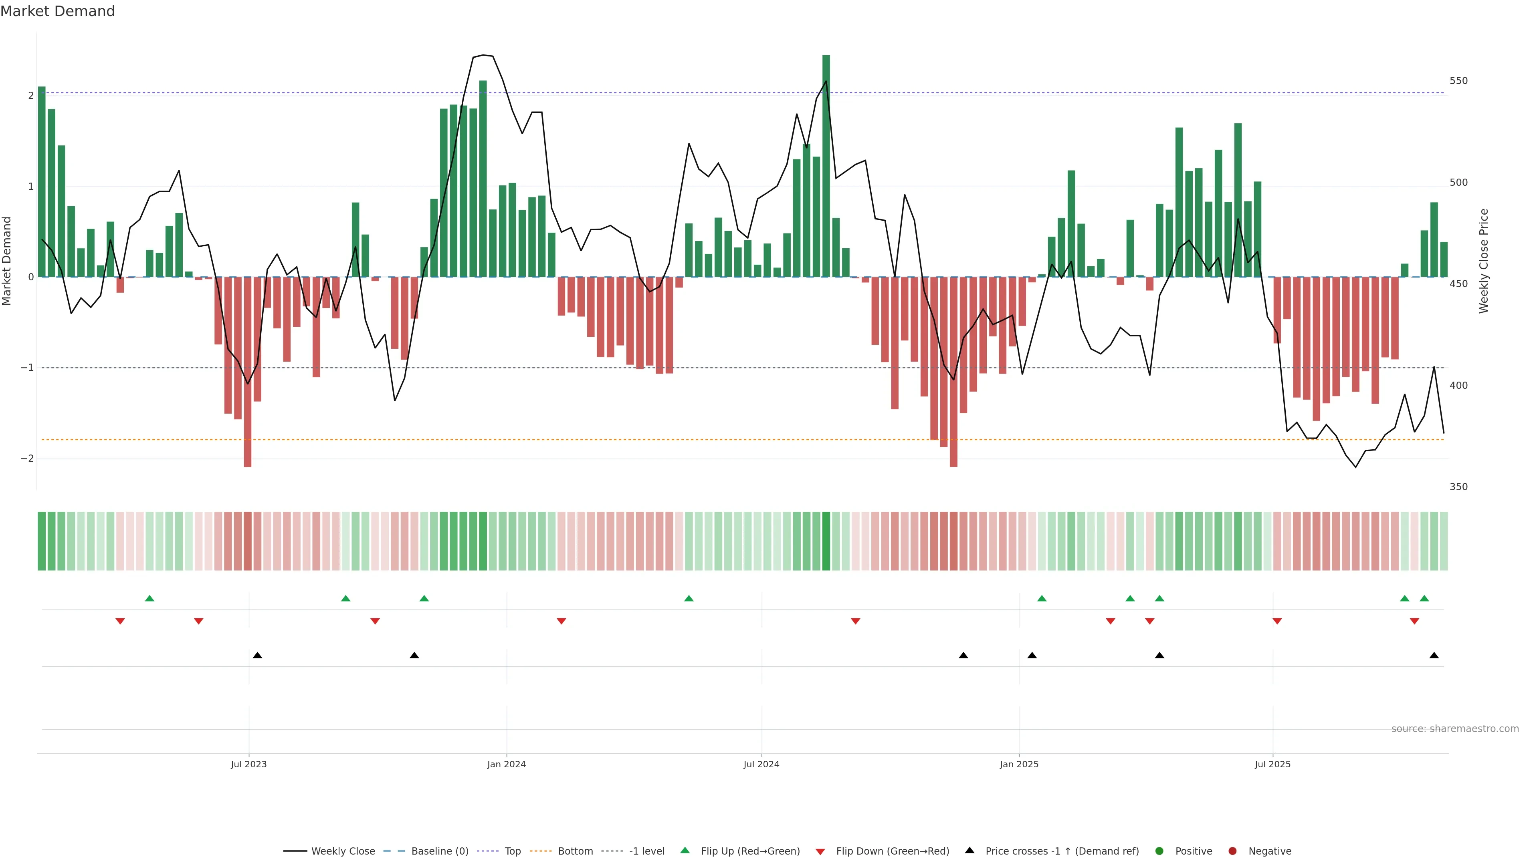This screenshot has height=865, width=1539.
Task: Click the green Flip Up triangle in legend
Action: 685,850
